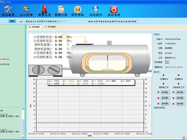
Task: Toggle the 温度2 series checkbox
Action: [x=121, y=81]
